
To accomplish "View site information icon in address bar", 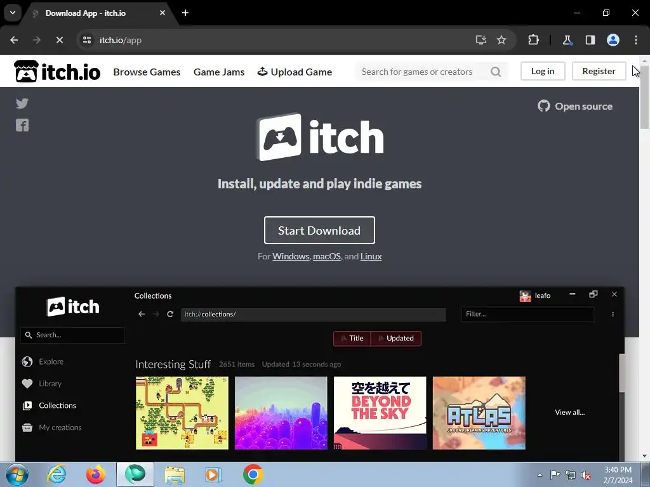I will click(87, 40).
